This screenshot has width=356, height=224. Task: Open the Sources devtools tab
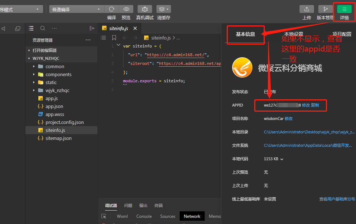(x=168, y=216)
